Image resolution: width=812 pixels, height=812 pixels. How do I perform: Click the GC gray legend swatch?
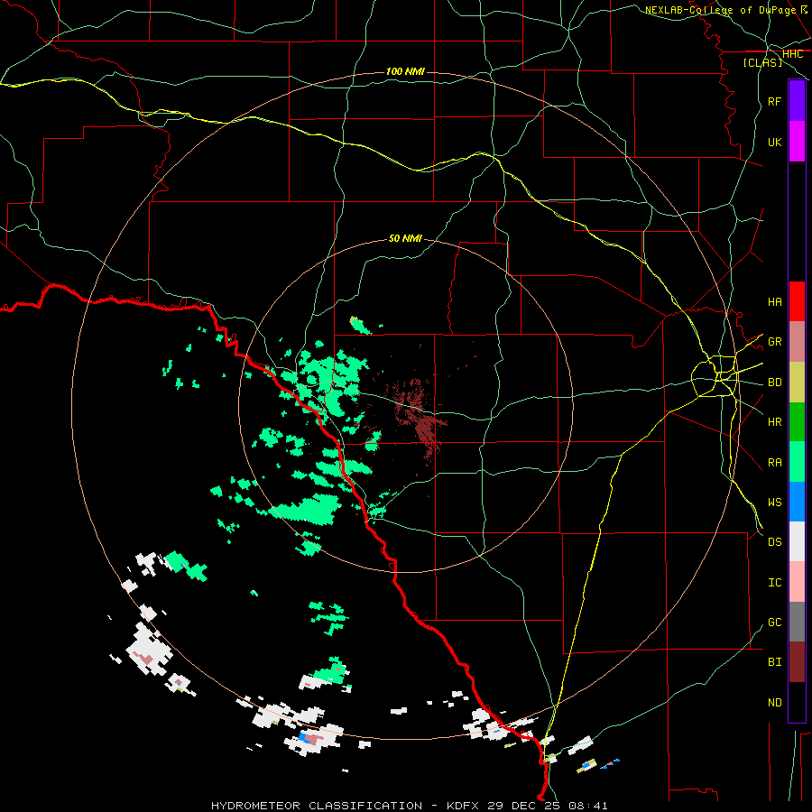(797, 622)
